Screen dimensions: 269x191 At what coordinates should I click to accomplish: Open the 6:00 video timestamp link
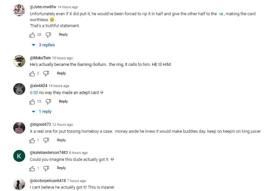click(33, 92)
